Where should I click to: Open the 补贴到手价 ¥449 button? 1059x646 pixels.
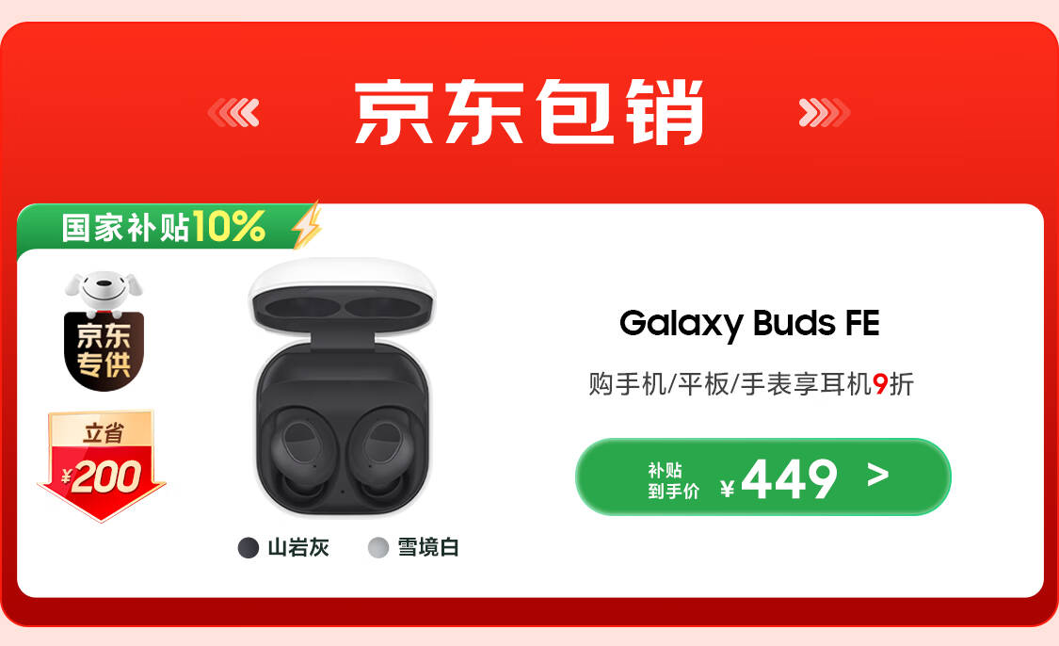click(x=763, y=477)
